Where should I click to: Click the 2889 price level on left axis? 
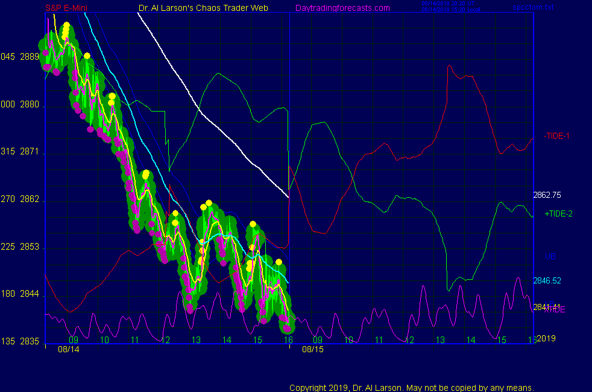(x=30, y=57)
